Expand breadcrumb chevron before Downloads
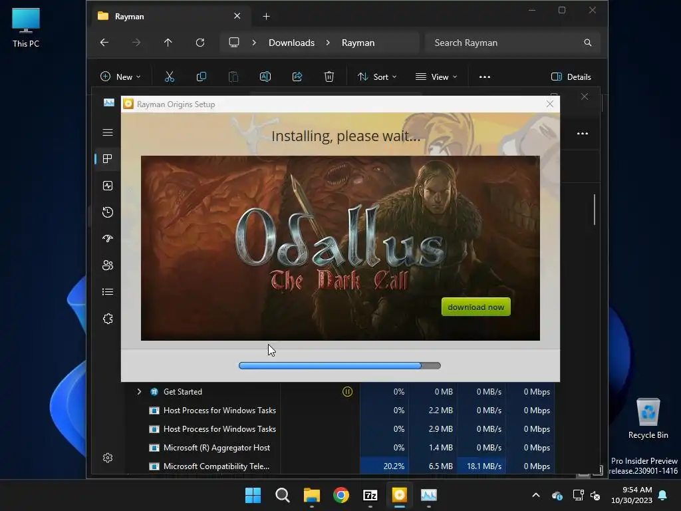The height and width of the screenshot is (511, 681). [x=254, y=43]
